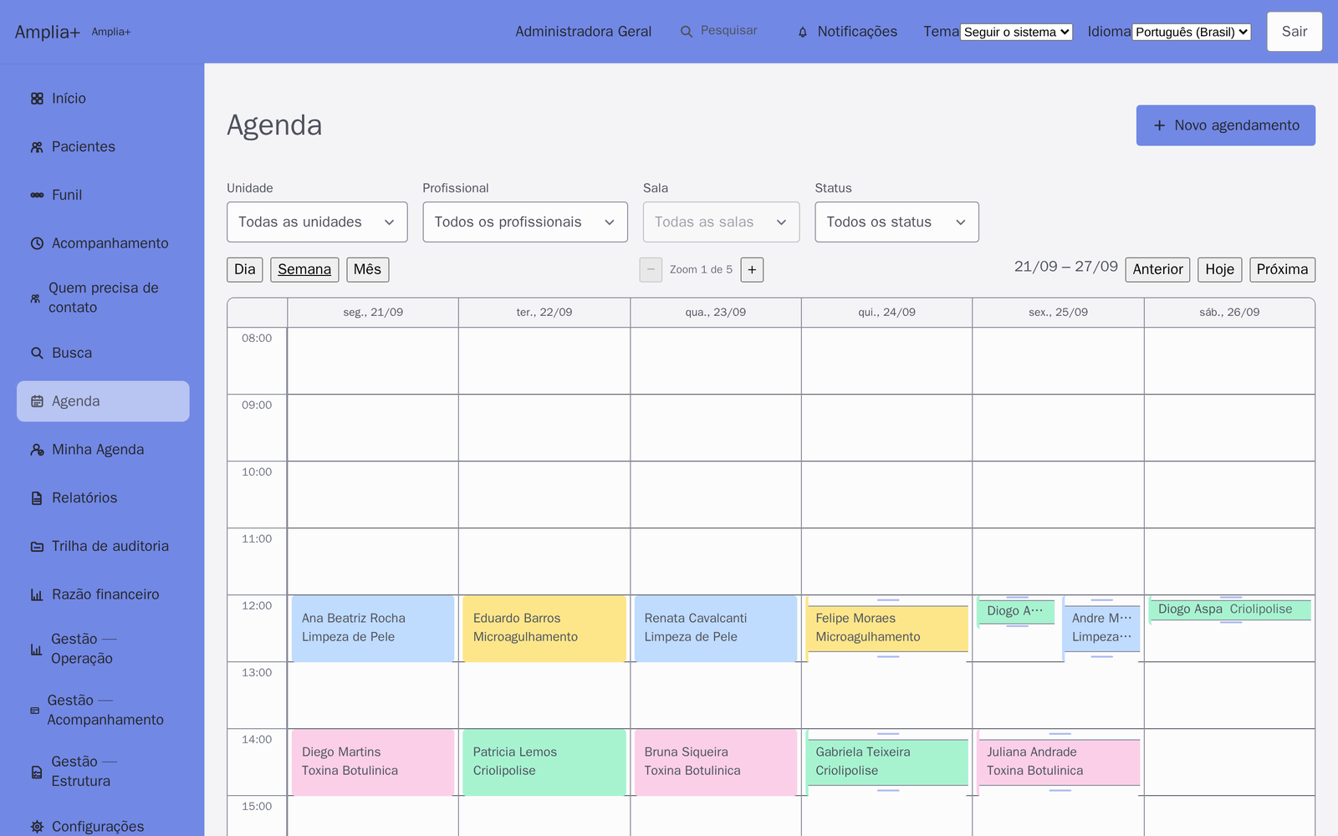The width and height of the screenshot is (1338, 836).
Task: Go to the Anterior week
Action: (1157, 269)
